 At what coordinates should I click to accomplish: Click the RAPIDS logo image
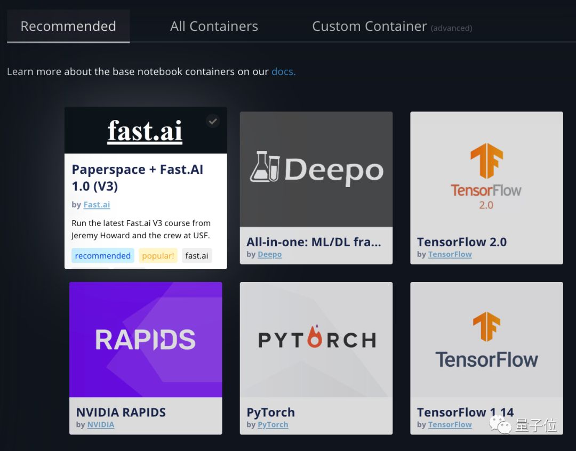[146, 340]
